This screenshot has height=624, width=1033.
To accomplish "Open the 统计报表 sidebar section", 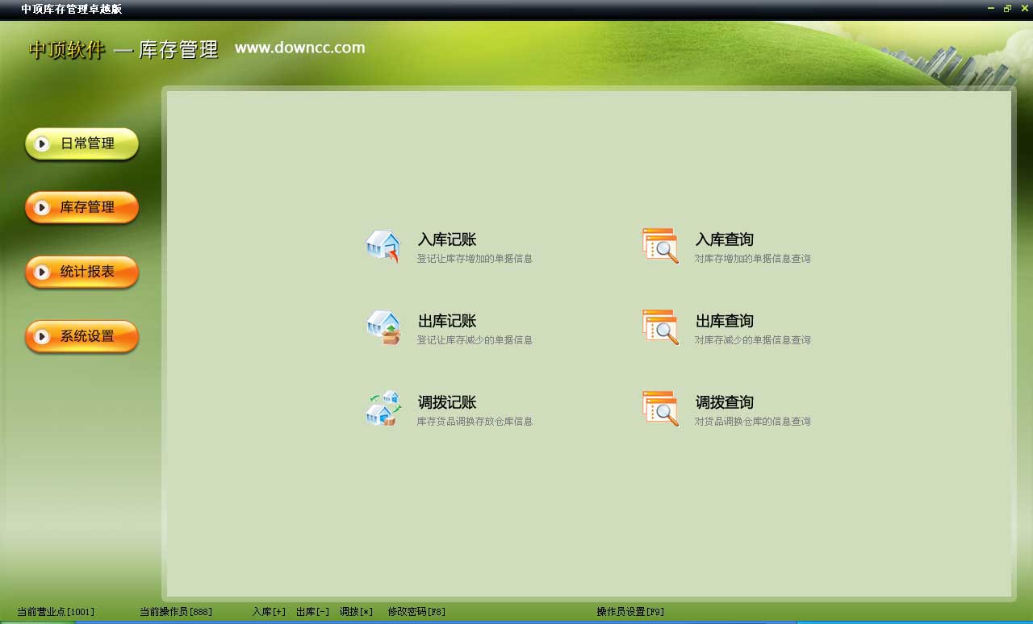I will [82, 272].
